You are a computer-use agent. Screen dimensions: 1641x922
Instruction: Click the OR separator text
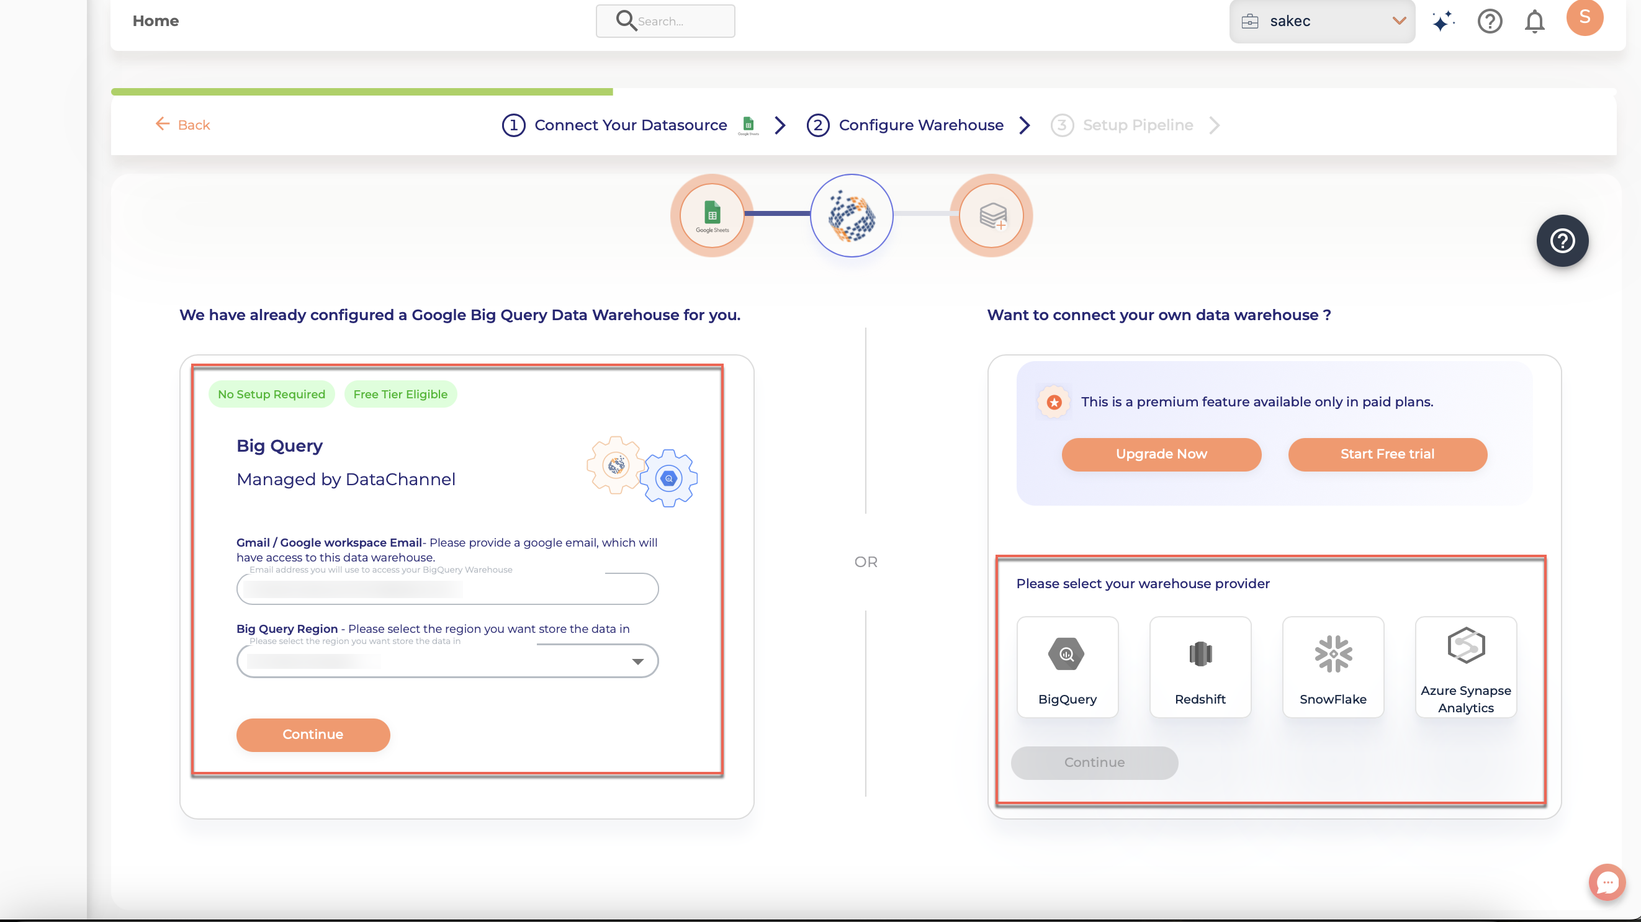pyautogui.click(x=866, y=562)
